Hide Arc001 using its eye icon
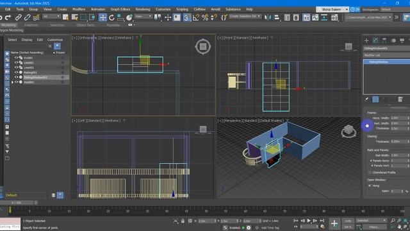The image size is (410, 231). (x=16, y=58)
